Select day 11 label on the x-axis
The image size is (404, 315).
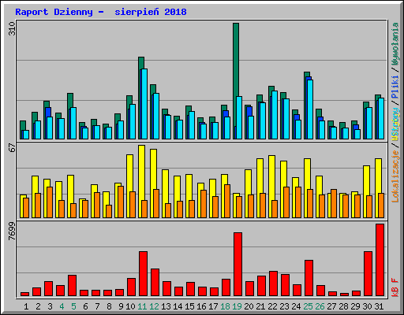coord(142,306)
